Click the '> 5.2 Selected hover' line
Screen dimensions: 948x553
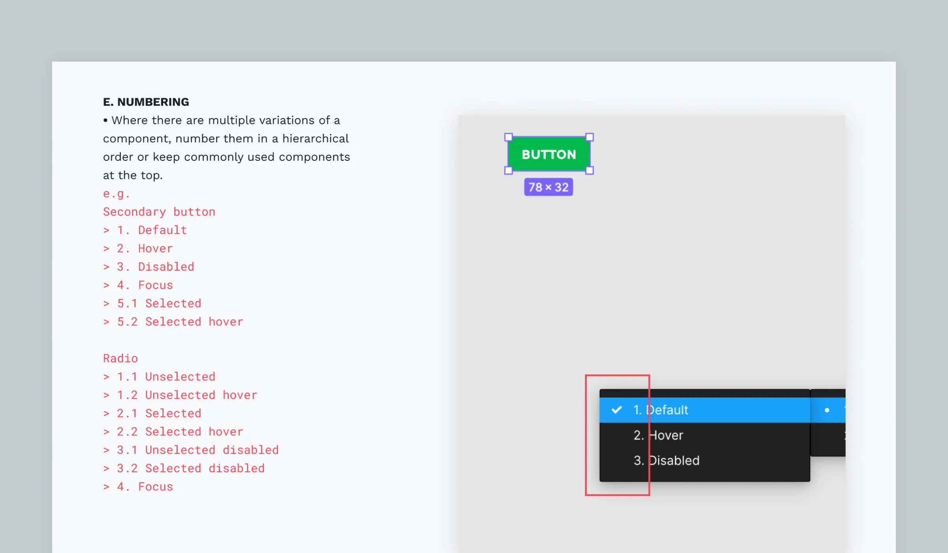pos(173,322)
